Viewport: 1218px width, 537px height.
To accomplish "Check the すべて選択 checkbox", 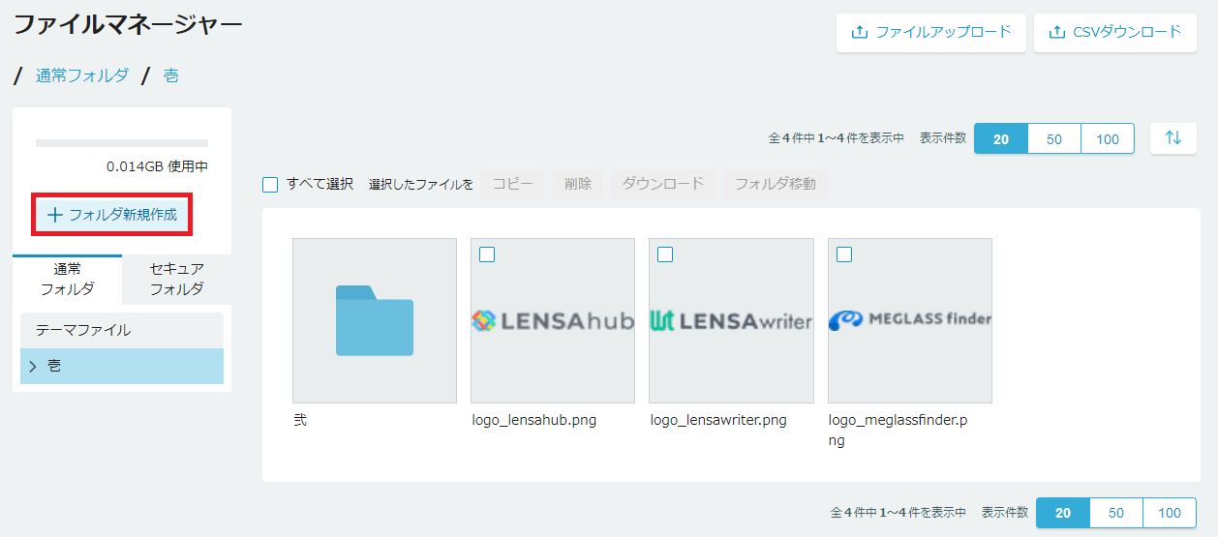I will click(270, 184).
